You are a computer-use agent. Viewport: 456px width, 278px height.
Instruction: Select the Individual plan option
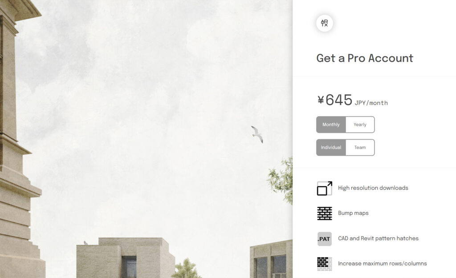coord(331,148)
